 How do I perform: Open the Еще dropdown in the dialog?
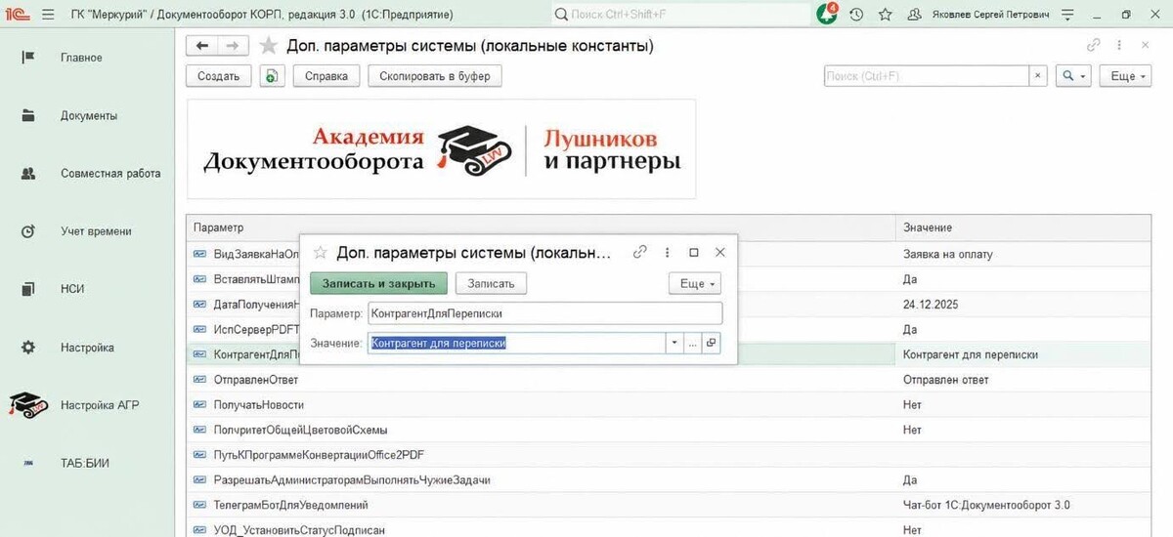(694, 283)
